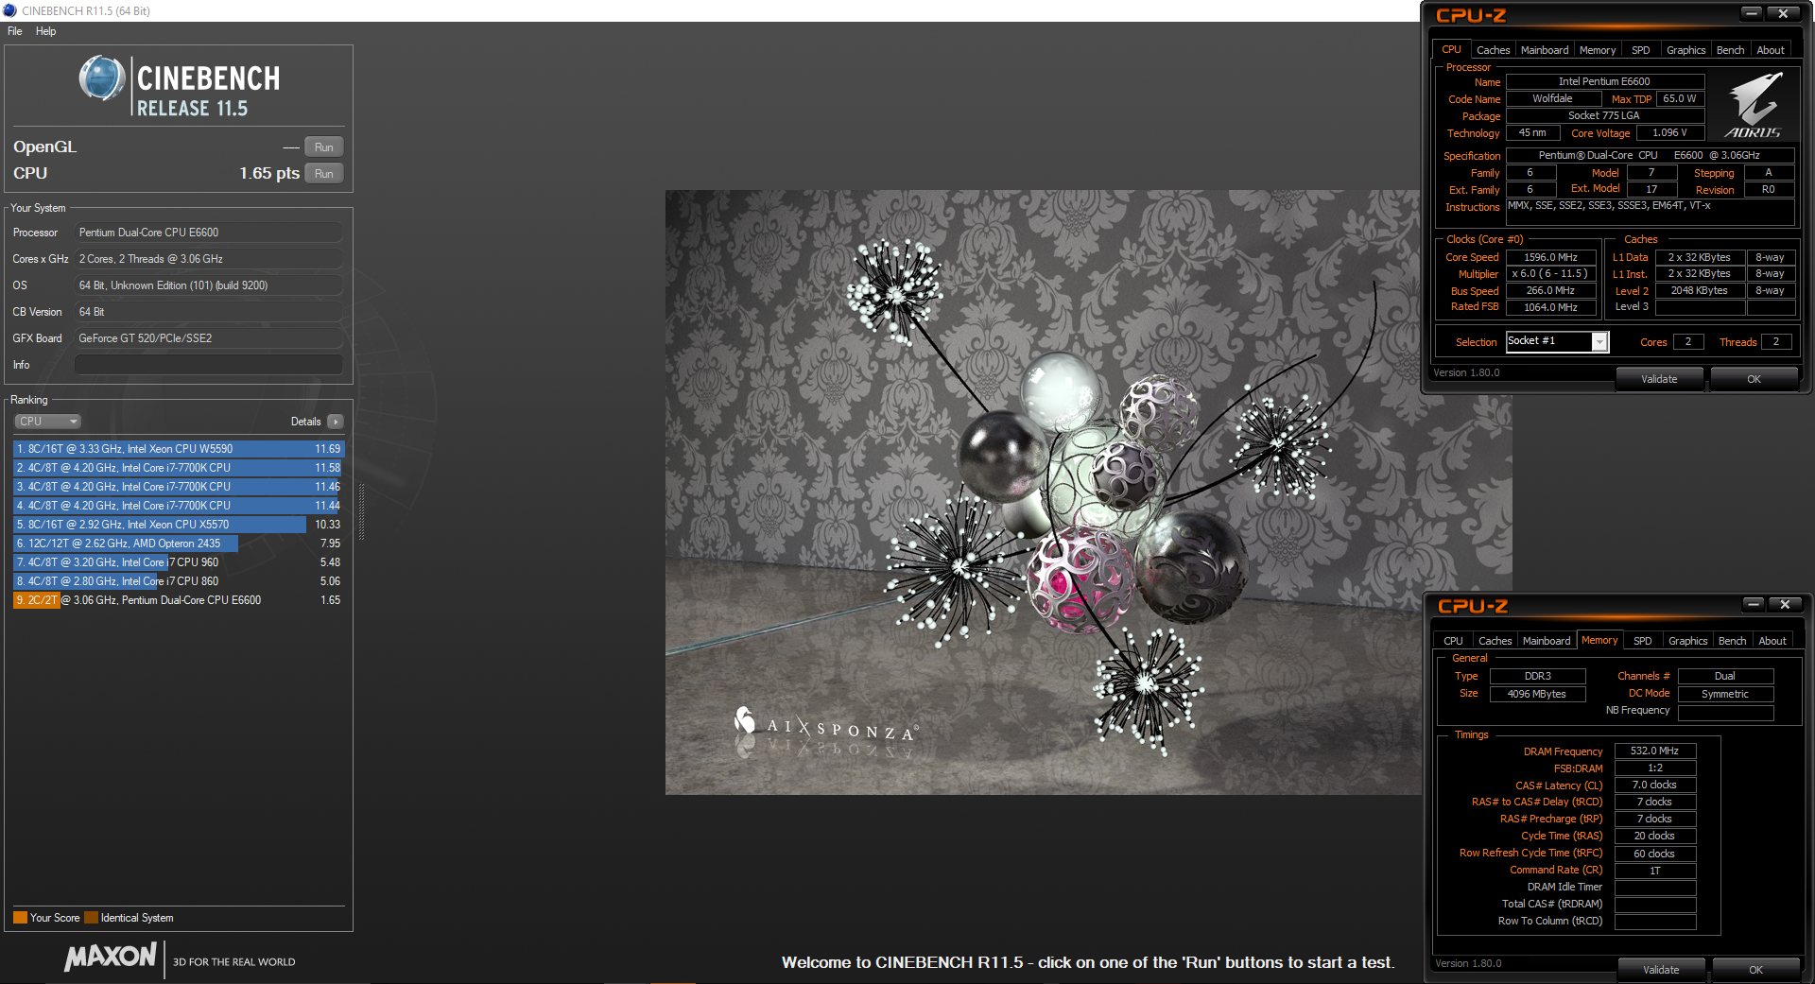The image size is (1815, 984).
Task: Click the MAXON logo at bottom
Action: (x=110, y=958)
